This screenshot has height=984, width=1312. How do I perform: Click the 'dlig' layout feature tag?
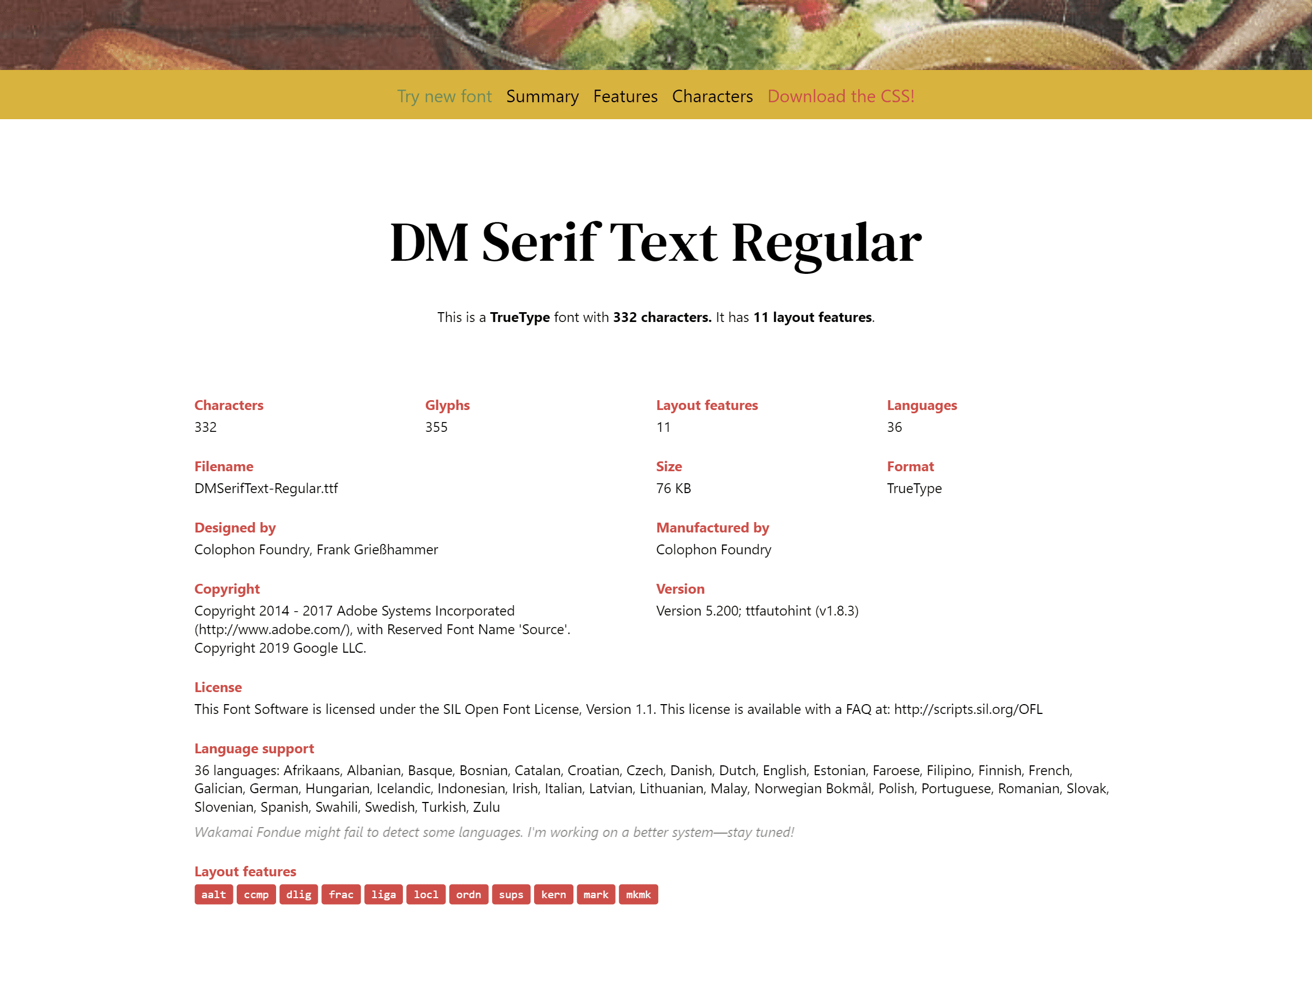point(296,894)
